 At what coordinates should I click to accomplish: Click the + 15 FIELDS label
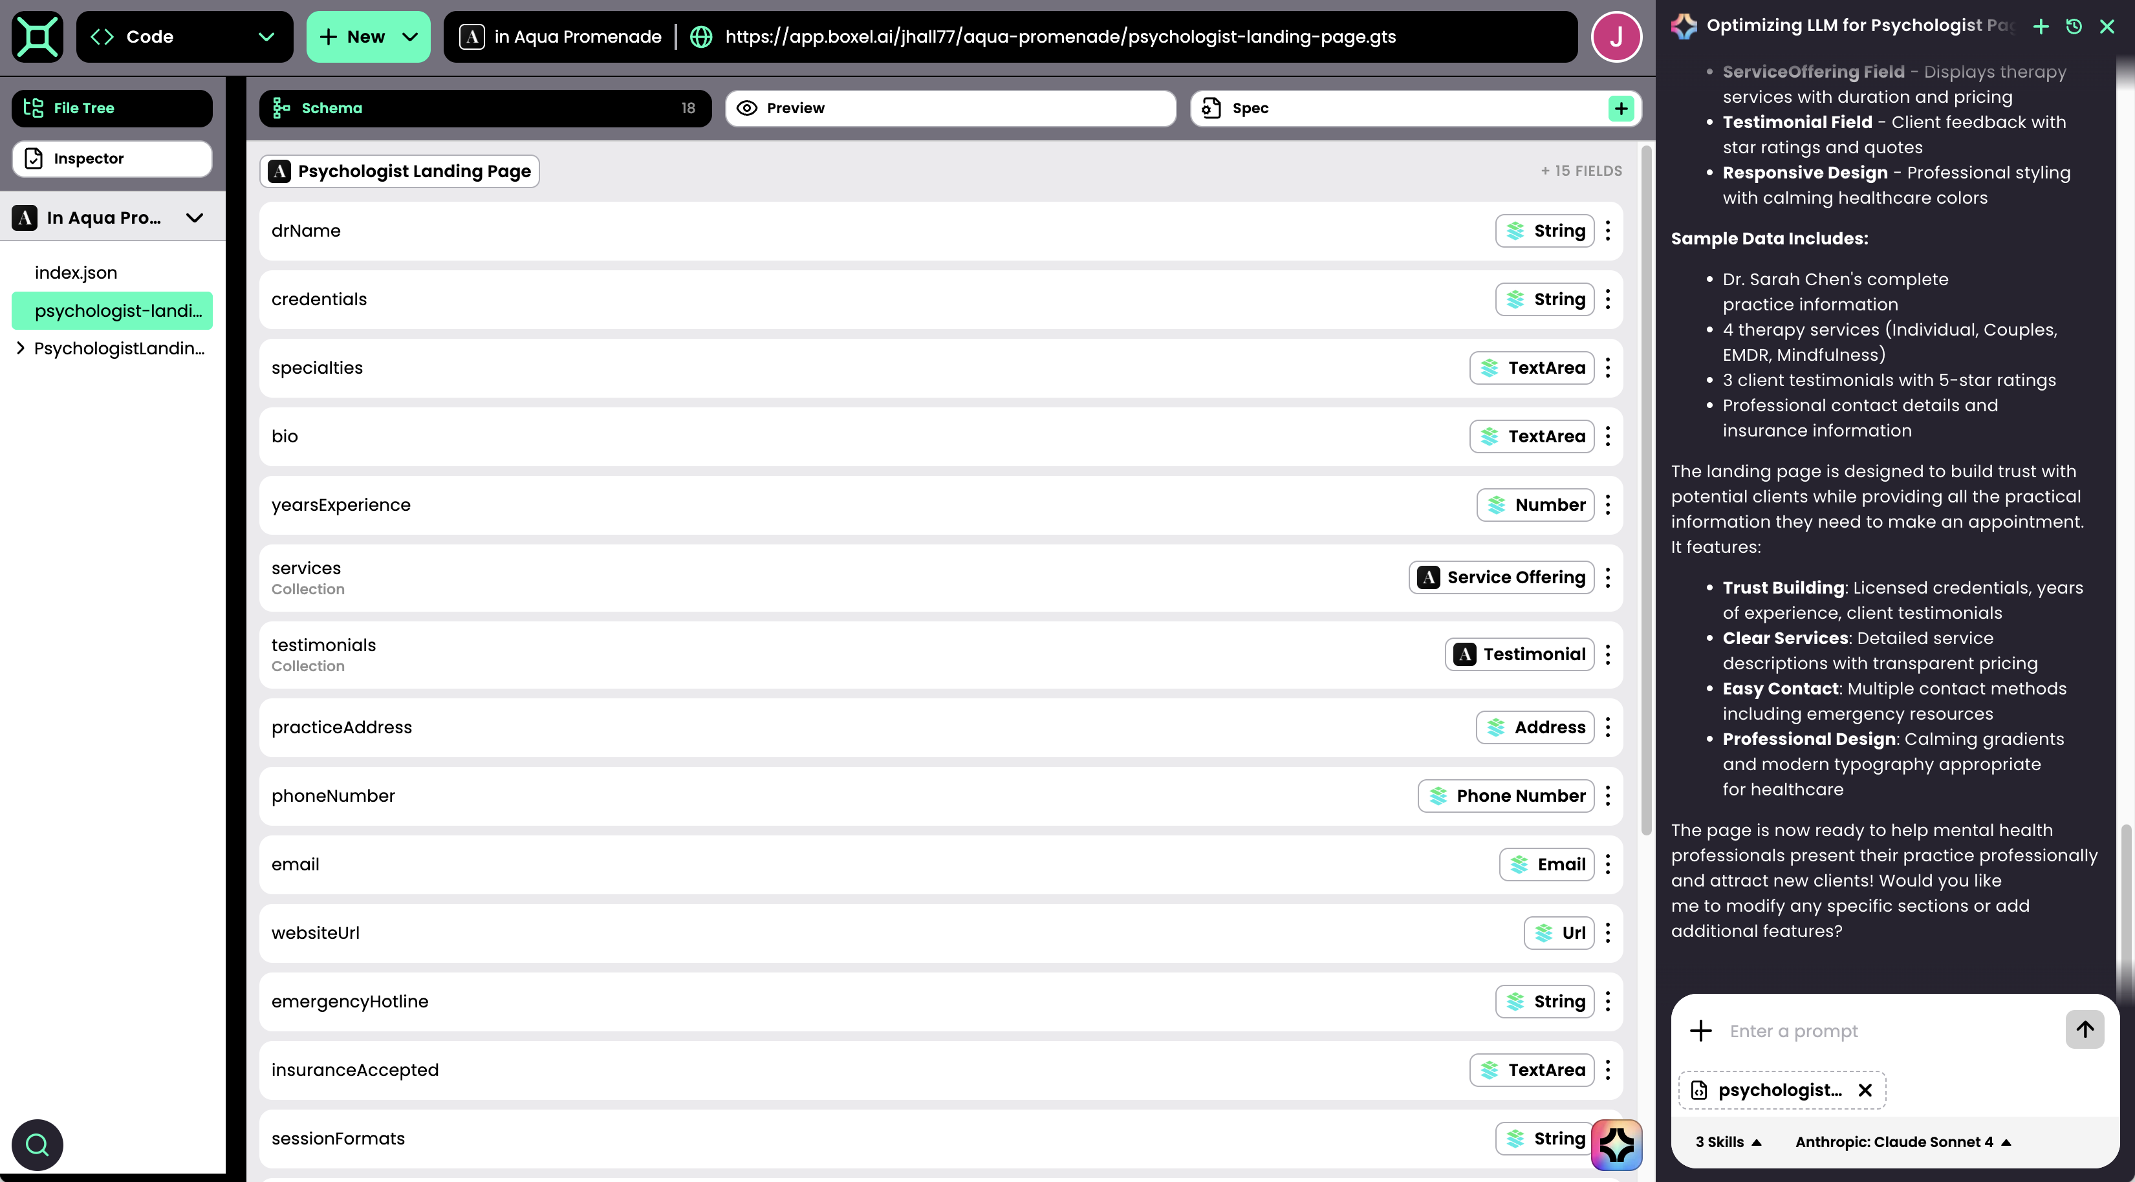(1581, 171)
